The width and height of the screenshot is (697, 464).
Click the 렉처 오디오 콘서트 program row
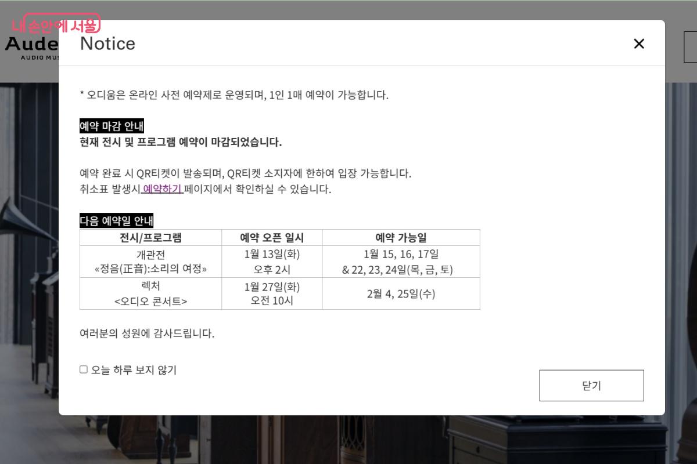[x=150, y=293]
